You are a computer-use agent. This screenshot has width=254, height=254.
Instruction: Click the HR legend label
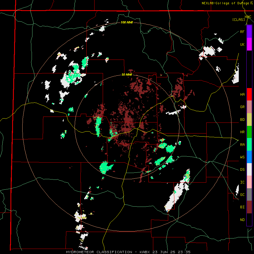click(x=242, y=132)
